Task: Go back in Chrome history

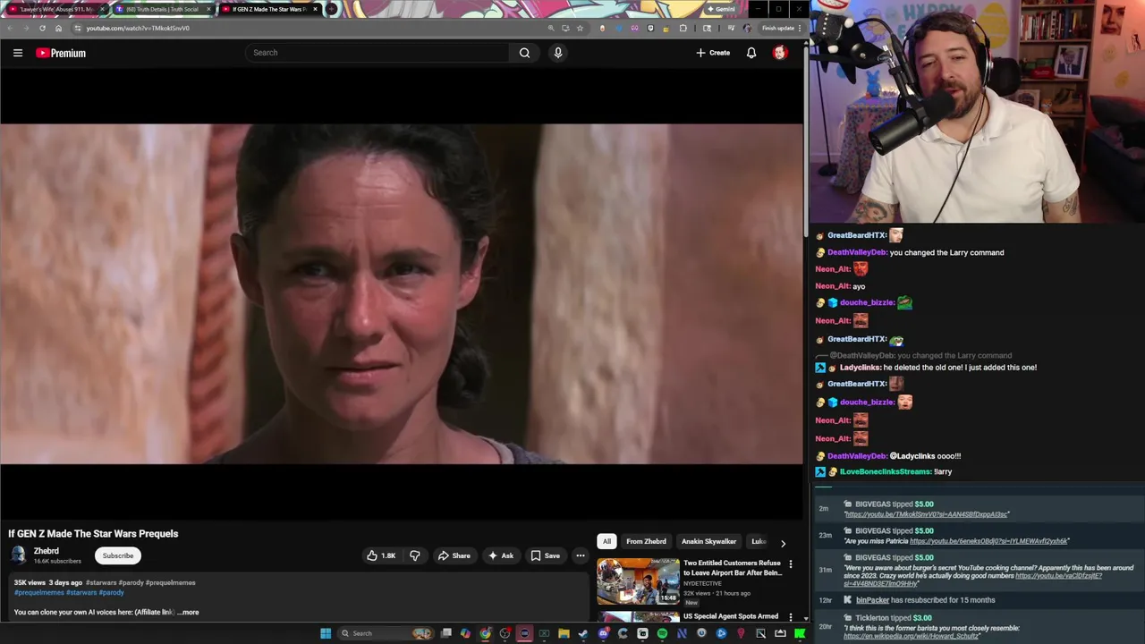Action: (x=10, y=28)
